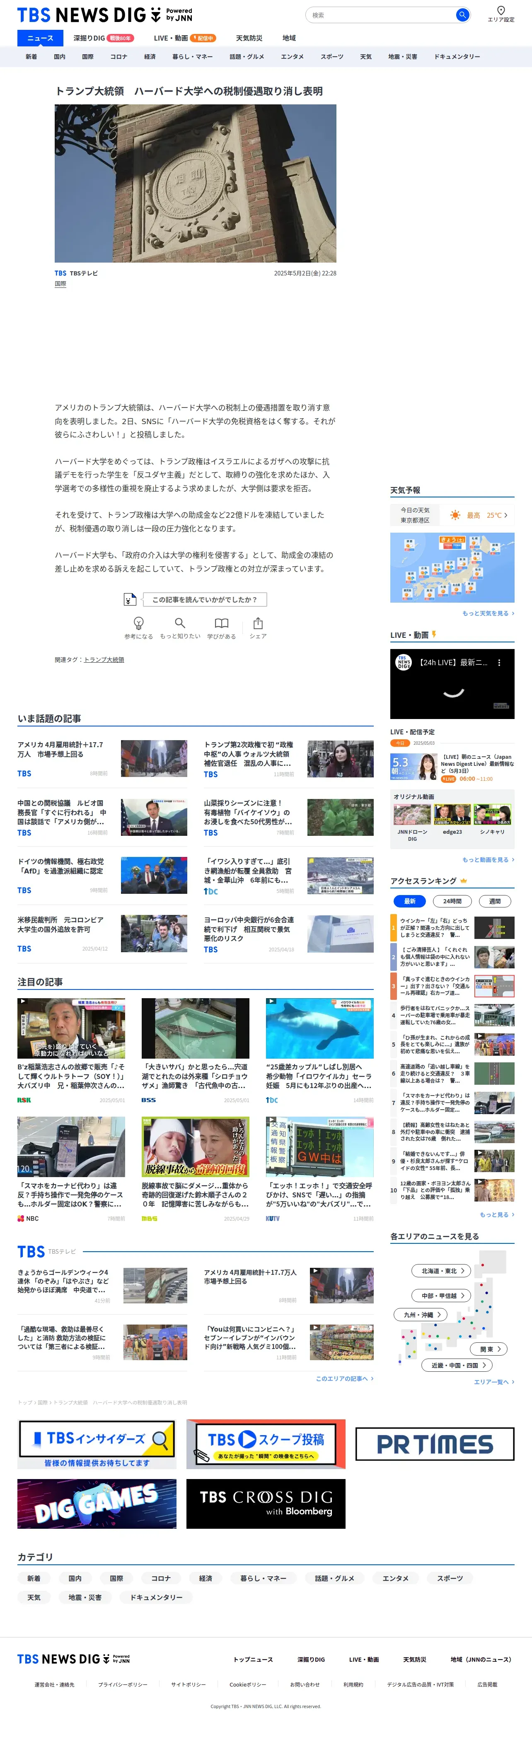Screen dimensions: 532x1764
Task: Open シノキャリ original video thumbnail
Action: 492,814
